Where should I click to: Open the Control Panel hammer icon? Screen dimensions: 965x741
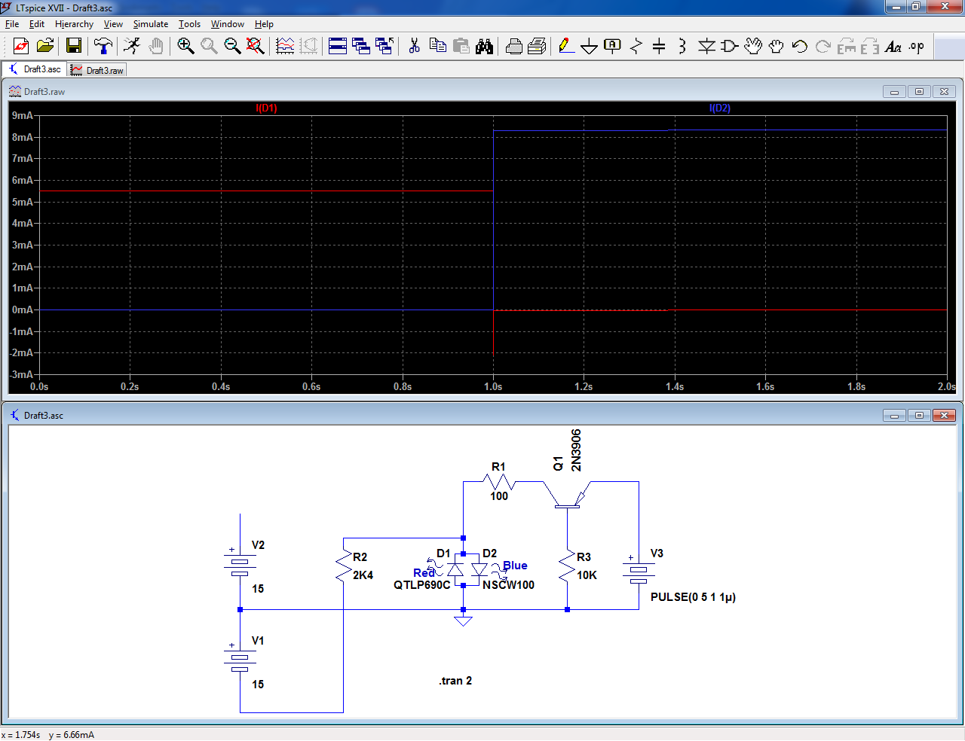[103, 46]
